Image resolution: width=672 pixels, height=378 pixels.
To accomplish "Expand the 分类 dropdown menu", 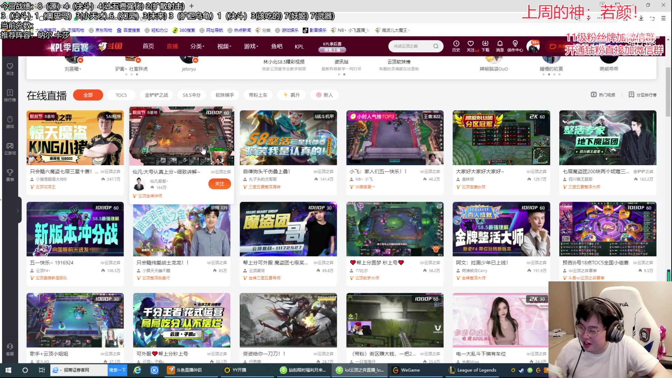I will click(197, 46).
